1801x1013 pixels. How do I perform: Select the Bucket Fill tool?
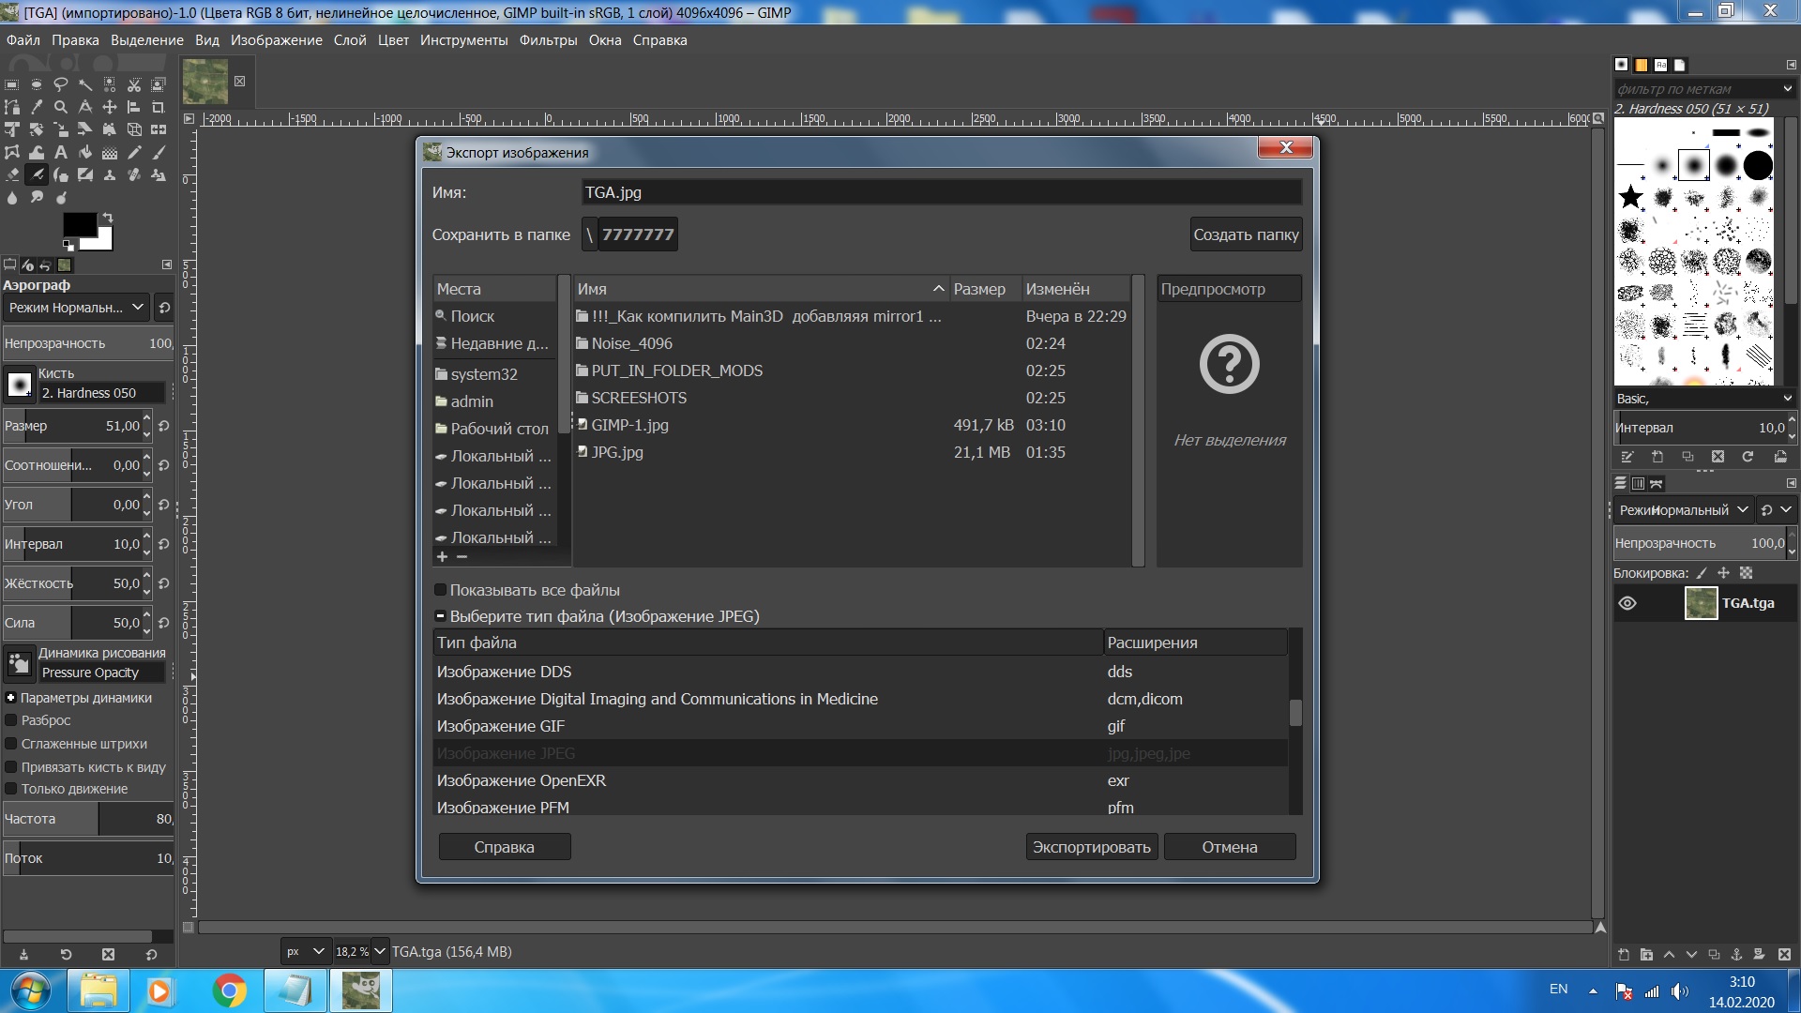click(85, 153)
